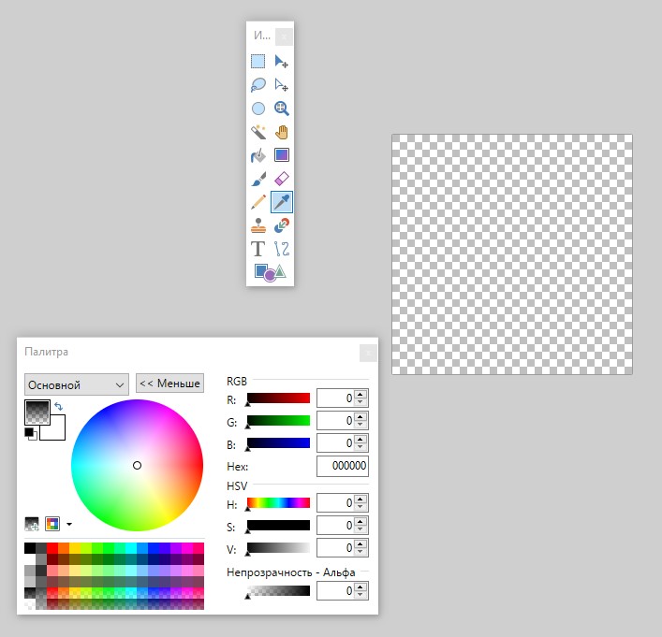The width and height of the screenshot is (662, 637).
Task: Click the V value slider
Action: [x=278, y=548]
